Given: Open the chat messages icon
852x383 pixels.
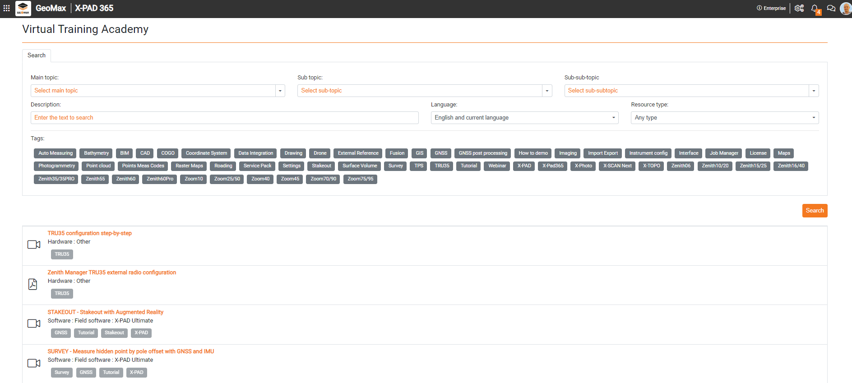Looking at the screenshot, I should tap(831, 8).
